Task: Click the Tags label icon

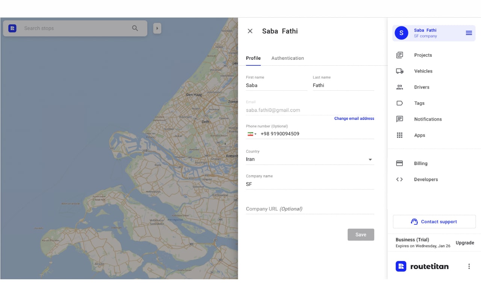Action: pos(399,103)
